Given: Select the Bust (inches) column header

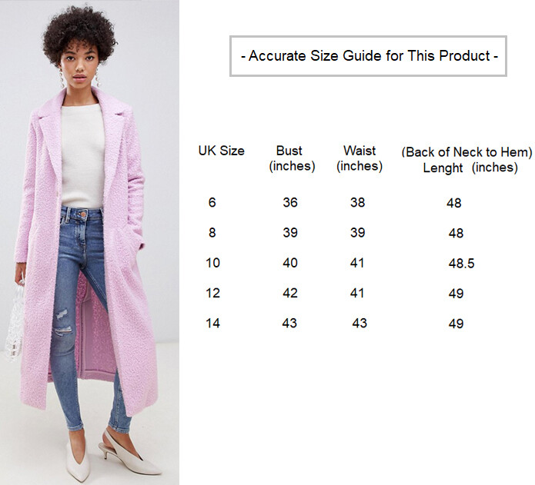Looking at the screenshot, I should click(x=291, y=158).
